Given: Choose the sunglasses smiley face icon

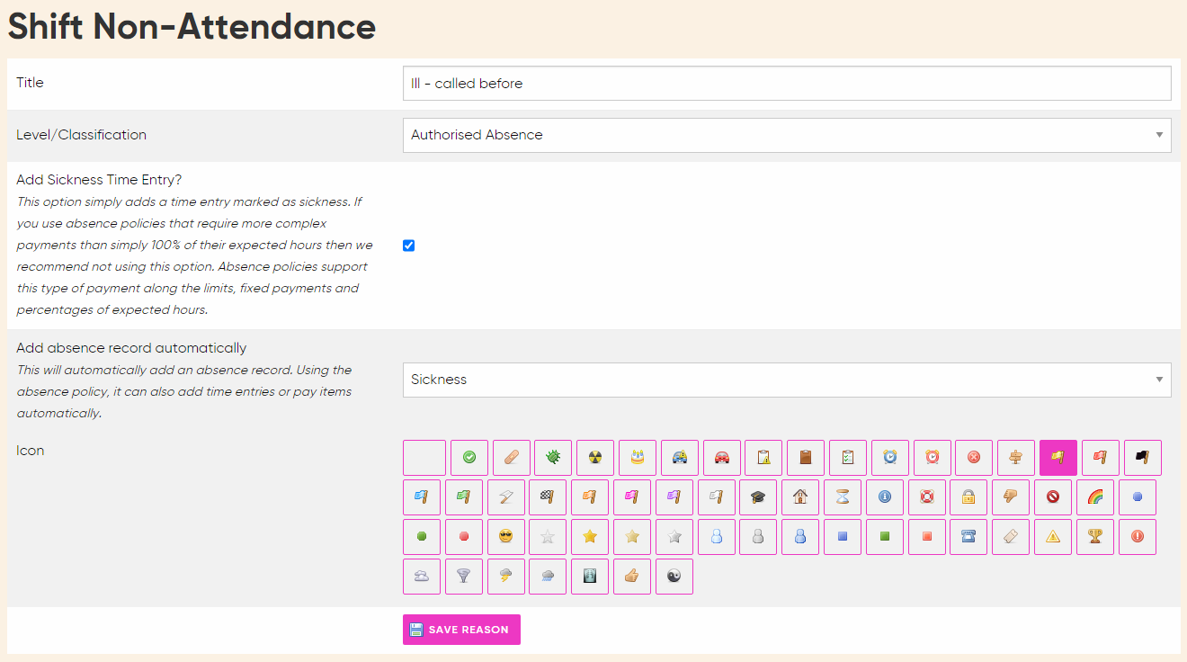Looking at the screenshot, I should [x=505, y=537].
